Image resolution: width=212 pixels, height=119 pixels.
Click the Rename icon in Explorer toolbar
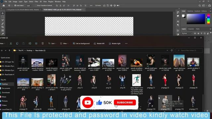[30, 43]
